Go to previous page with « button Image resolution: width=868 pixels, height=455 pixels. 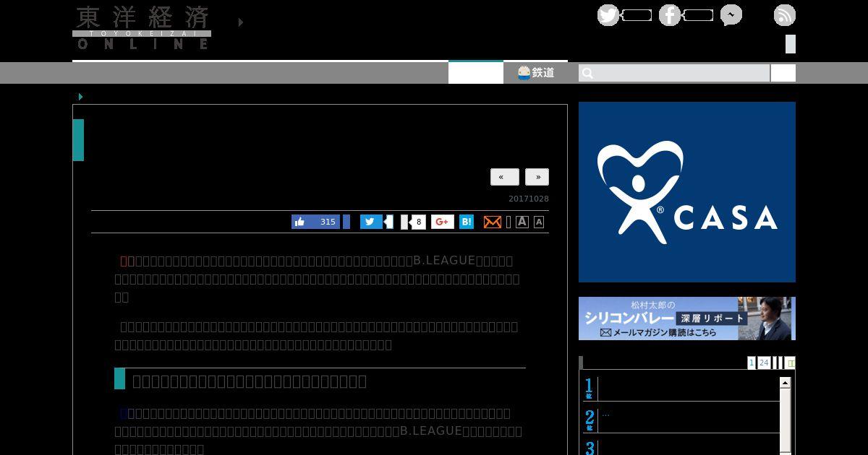tap(505, 177)
